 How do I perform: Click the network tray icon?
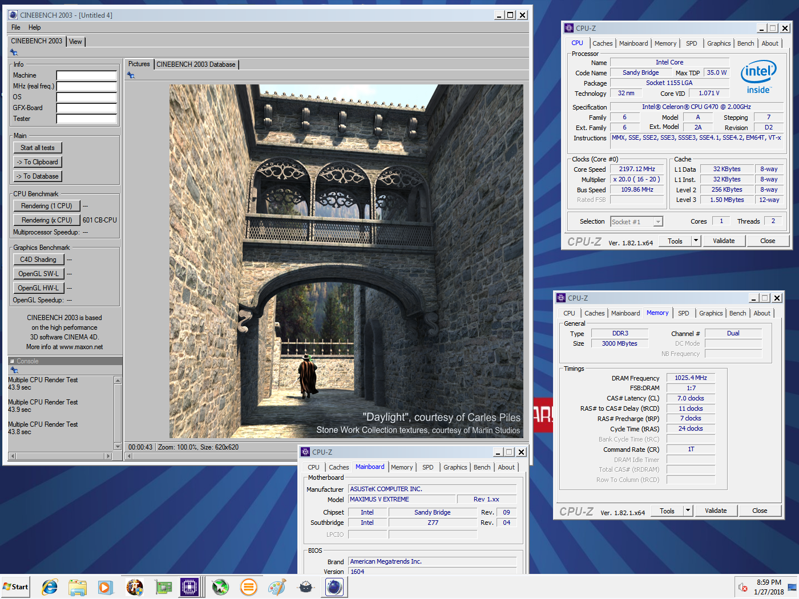pyautogui.click(x=792, y=587)
